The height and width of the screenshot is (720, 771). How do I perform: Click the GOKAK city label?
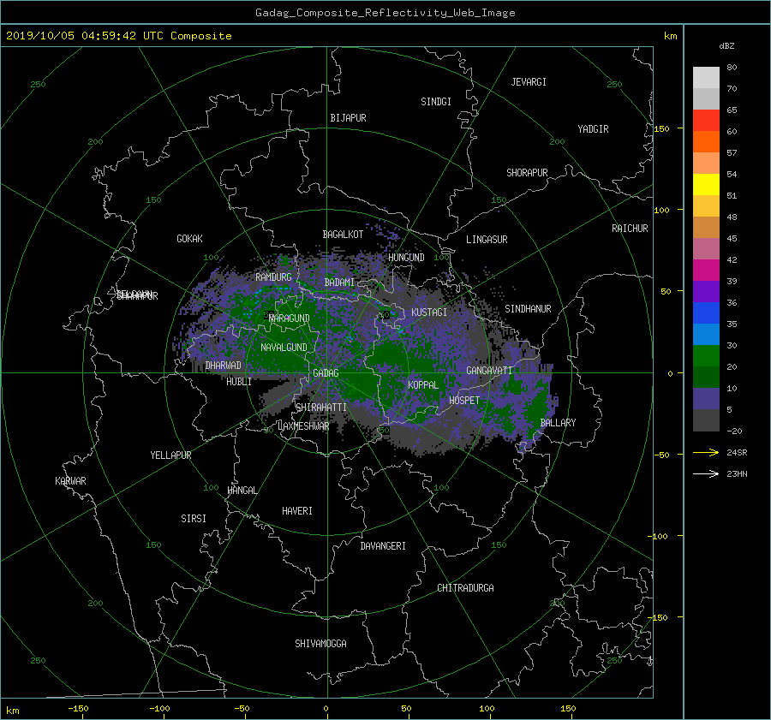click(189, 239)
